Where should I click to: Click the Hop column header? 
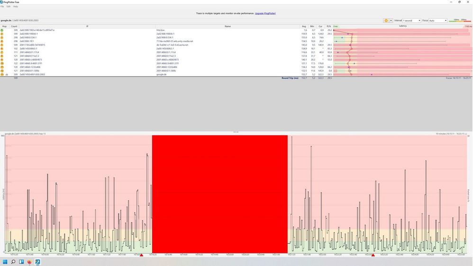[4, 26]
